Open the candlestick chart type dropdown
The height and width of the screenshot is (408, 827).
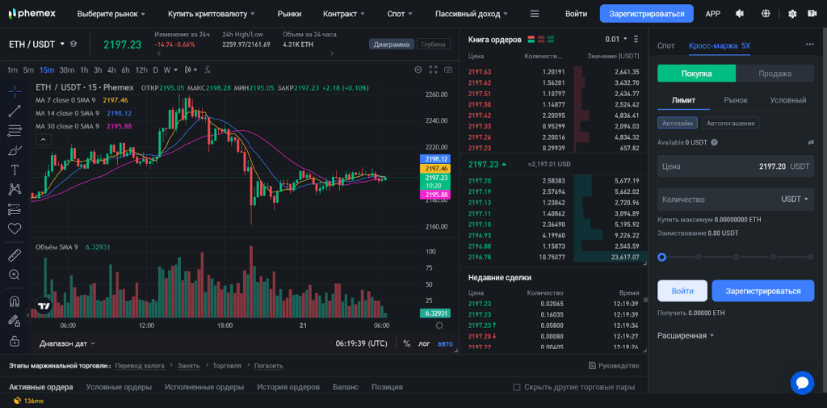[x=191, y=69]
